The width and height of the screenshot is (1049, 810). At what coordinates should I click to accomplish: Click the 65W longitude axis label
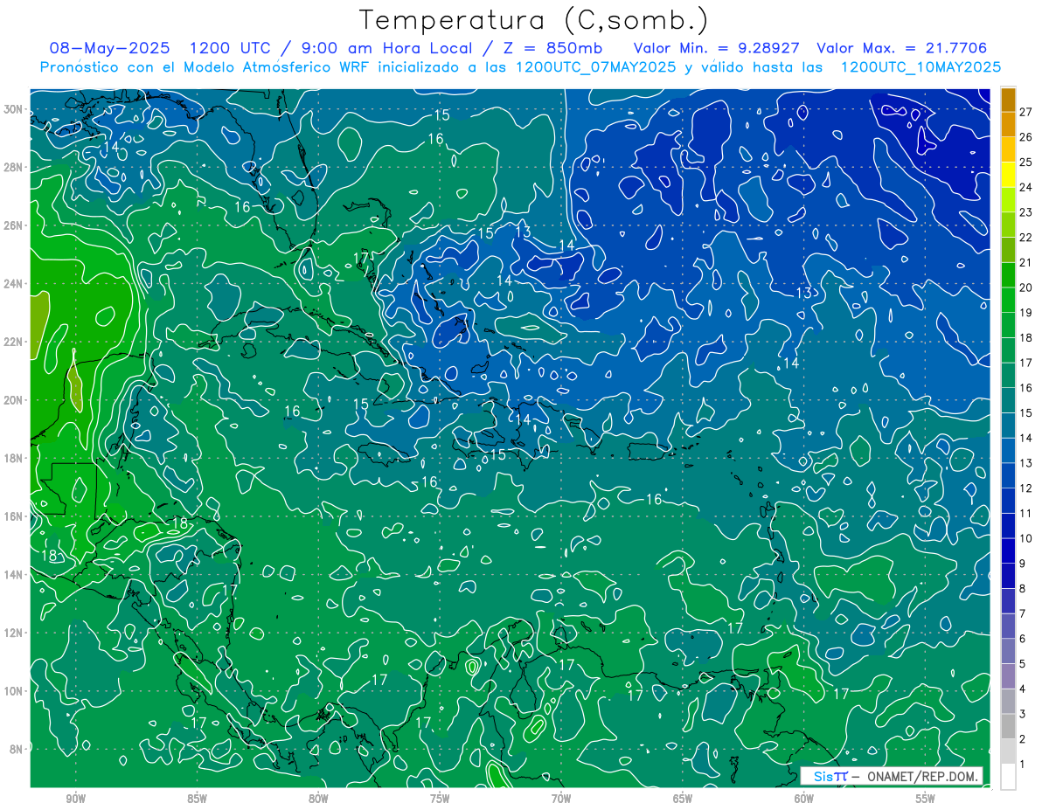(x=683, y=799)
